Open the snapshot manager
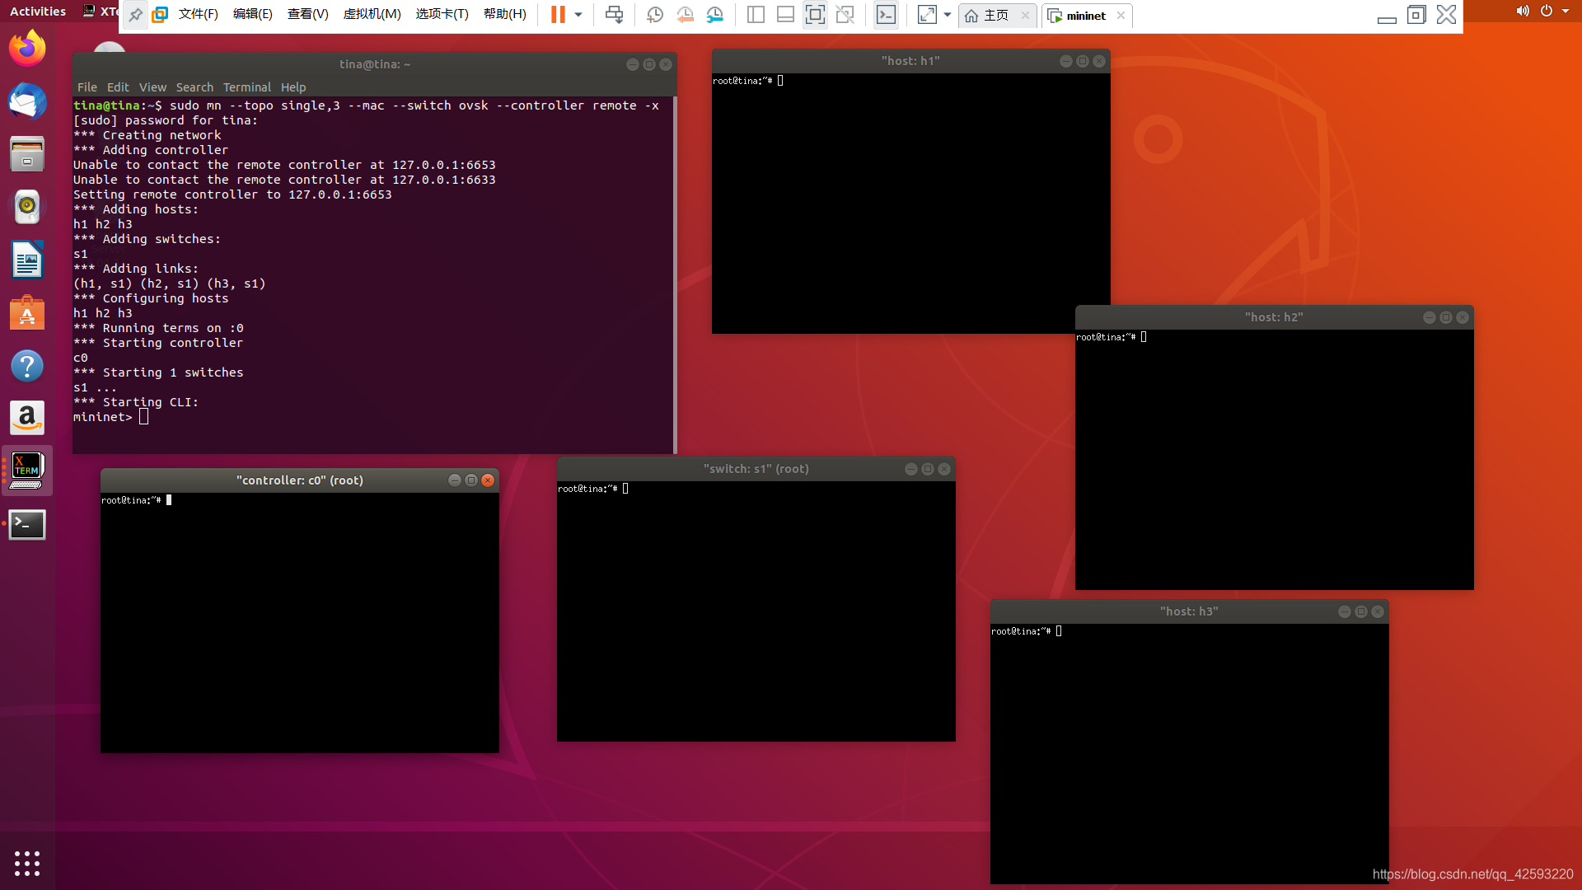This screenshot has width=1582, height=890. tap(715, 15)
